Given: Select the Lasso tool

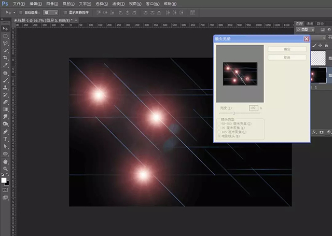Looking at the screenshot, I should click(5, 44).
